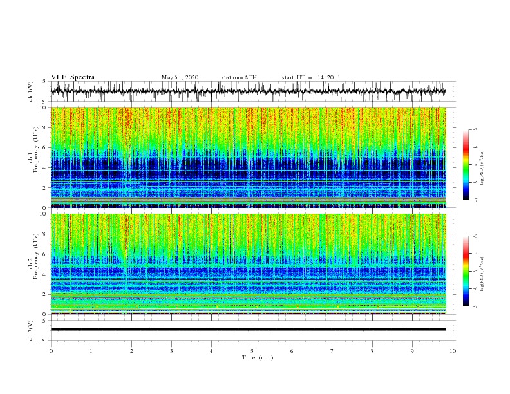Screen dimensions: 510x394
Task: Select the "Time (min)" axis label
Action: click(258, 357)
